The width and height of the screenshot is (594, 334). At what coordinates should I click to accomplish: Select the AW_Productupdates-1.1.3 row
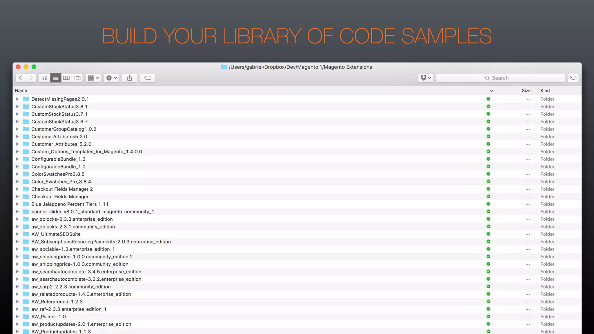tap(297, 331)
